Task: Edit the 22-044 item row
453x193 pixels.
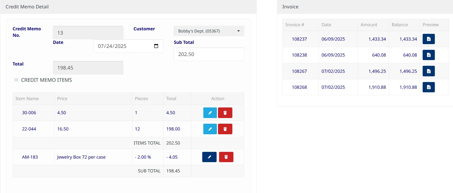Action: click(x=210, y=129)
